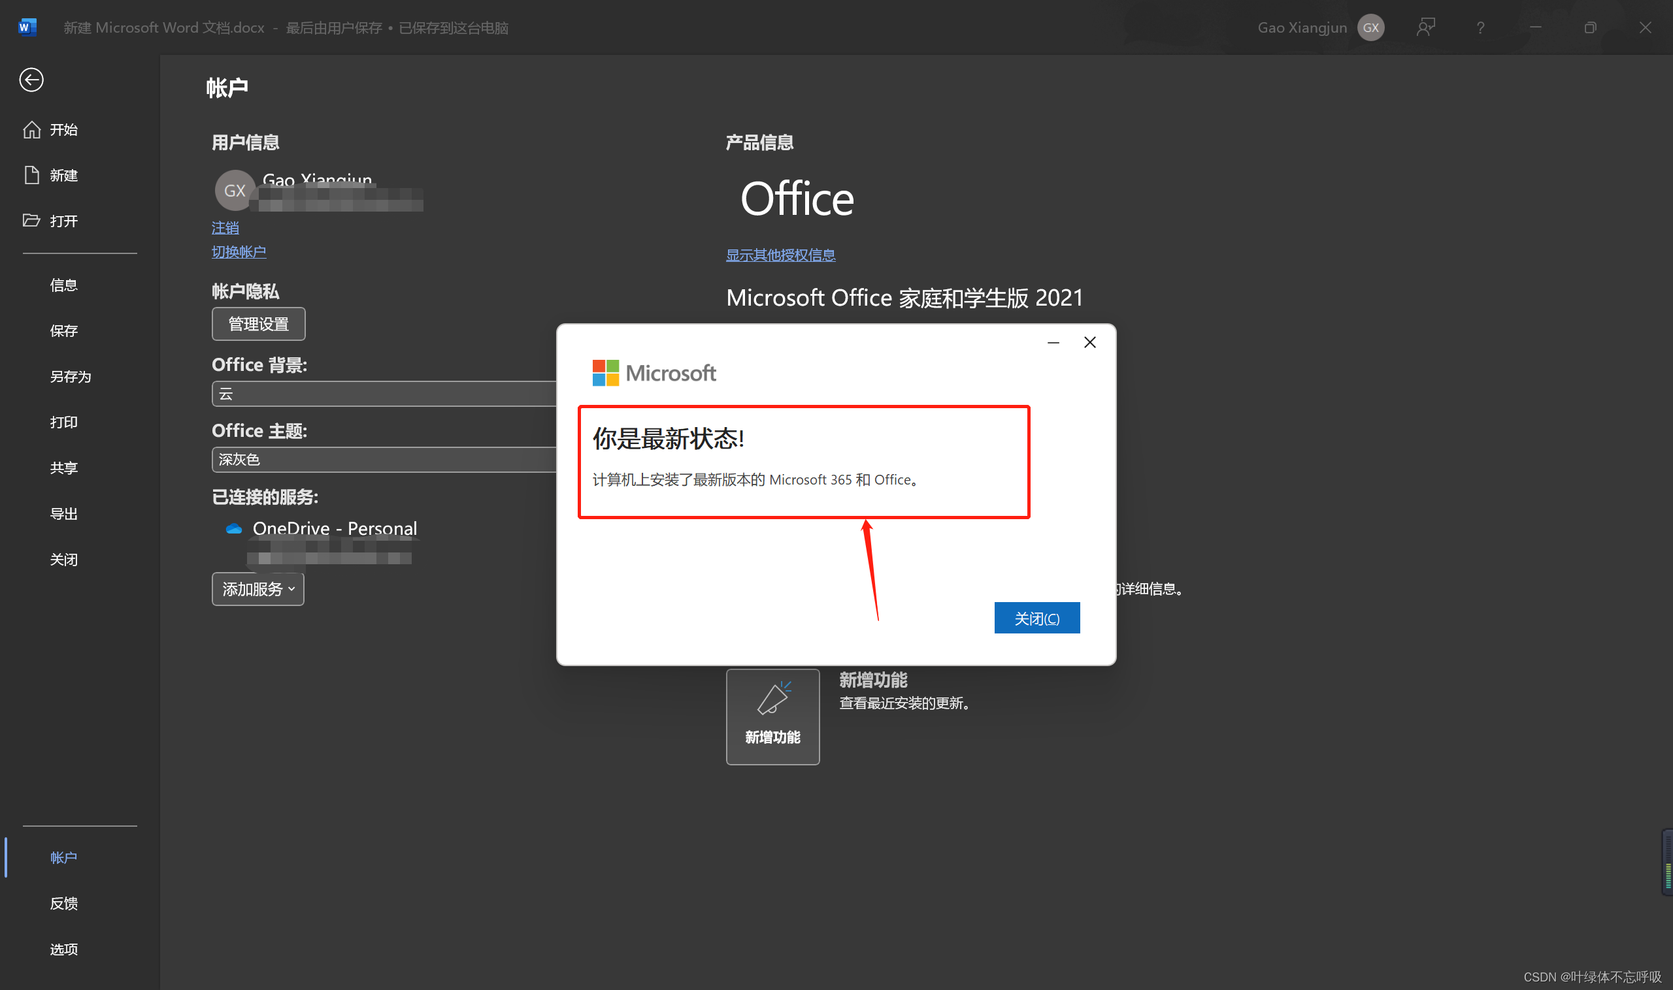Expand 添加服务 dropdown menu
This screenshot has height=990, width=1673.
pos(257,589)
